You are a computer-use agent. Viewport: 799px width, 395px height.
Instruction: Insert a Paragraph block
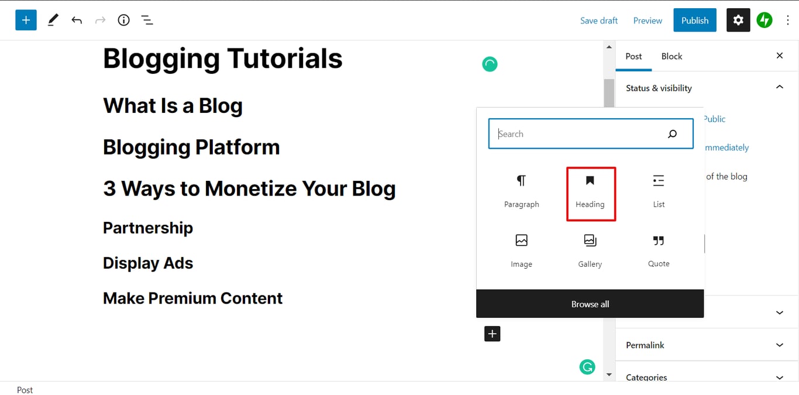[x=521, y=190]
